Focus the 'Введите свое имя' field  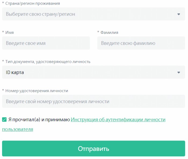coord(46,43)
